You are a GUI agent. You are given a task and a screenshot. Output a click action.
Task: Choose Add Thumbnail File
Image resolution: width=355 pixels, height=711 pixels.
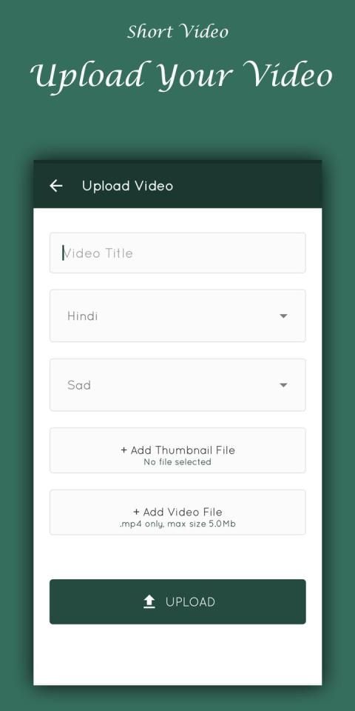pyautogui.click(x=177, y=450)
